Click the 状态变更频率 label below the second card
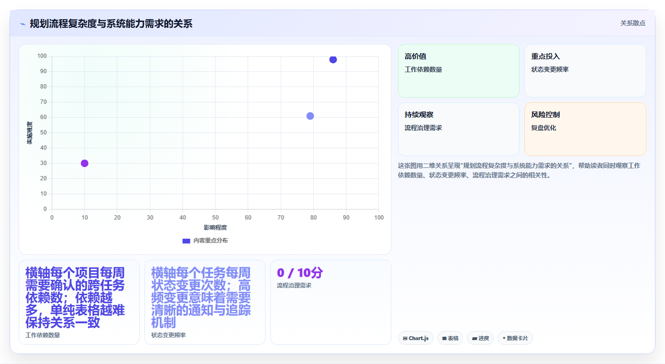Viewport: 665px width, 364px height. [168, 335]
